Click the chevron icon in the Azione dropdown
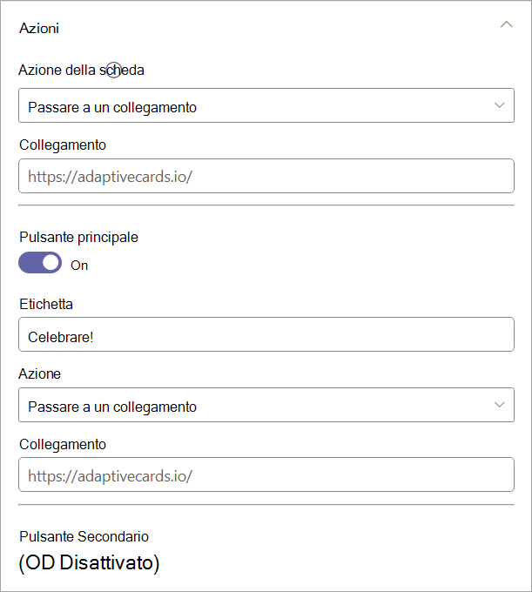 click(x=499, y=405)
